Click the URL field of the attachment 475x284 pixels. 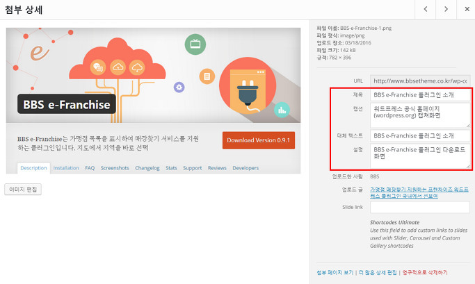tap(420, 81)
